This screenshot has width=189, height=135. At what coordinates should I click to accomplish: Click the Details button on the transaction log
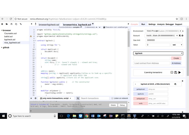point(113,105)
